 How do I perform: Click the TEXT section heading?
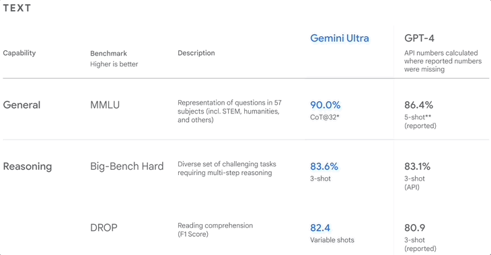click(x=17, y=8)
